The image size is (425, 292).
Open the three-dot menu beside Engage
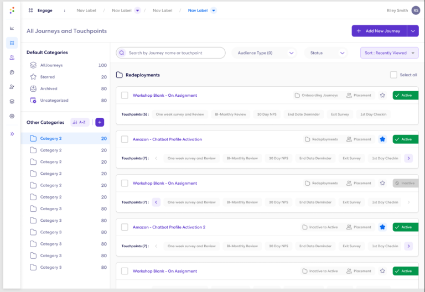tap(65, 11)
